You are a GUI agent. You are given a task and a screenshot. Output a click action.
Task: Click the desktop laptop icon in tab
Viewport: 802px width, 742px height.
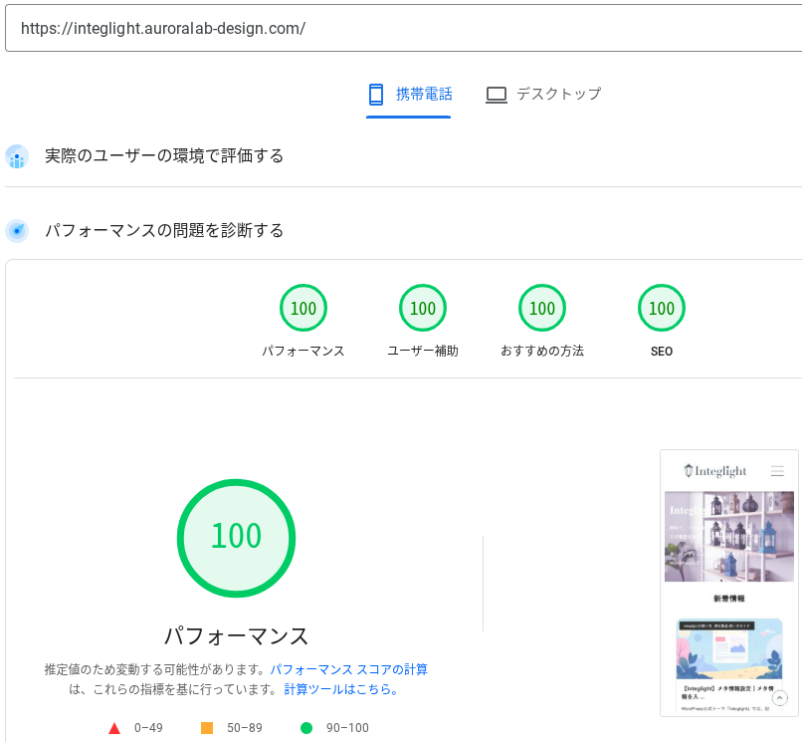497,95
